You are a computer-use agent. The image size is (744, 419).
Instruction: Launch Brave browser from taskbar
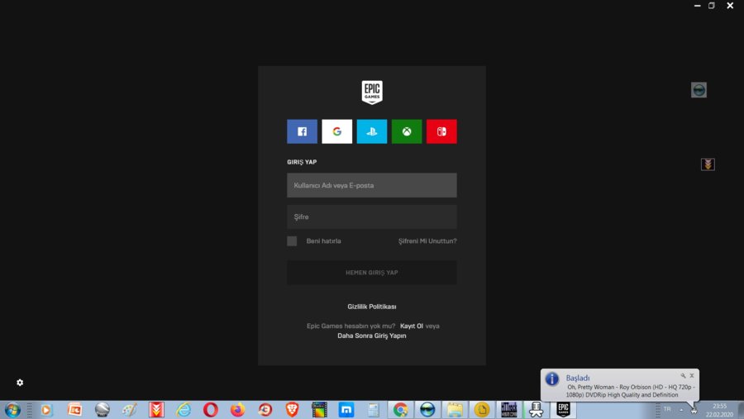pyautogui.click(x=292, y=410)
